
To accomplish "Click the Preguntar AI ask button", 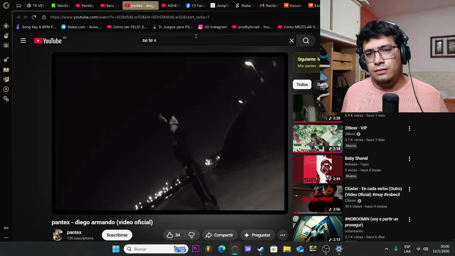I will coord(257,235).
